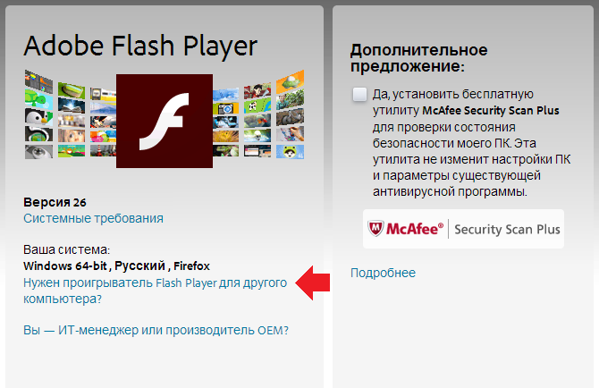Screen dimensions: 599x388
Task: Open the ИТ-менеджер или производитель OEM link
Action: coord(156,330)
